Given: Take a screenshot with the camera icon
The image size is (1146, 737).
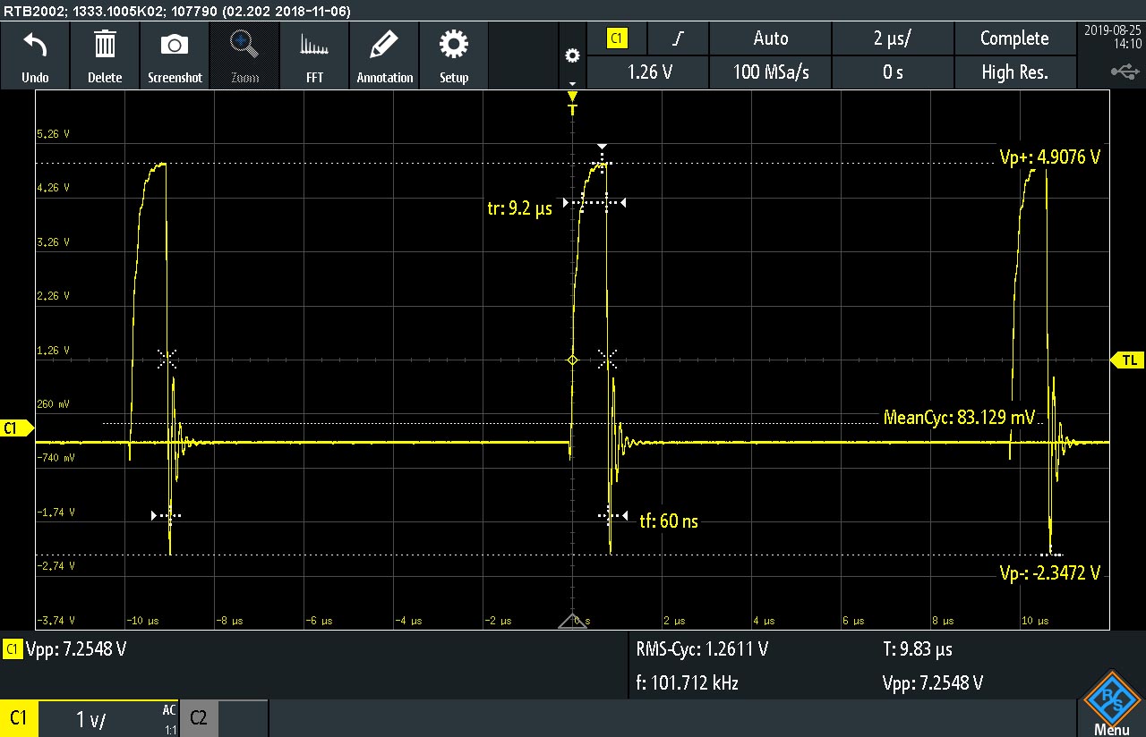Looking at the screenshot, I should click(175, 45).
